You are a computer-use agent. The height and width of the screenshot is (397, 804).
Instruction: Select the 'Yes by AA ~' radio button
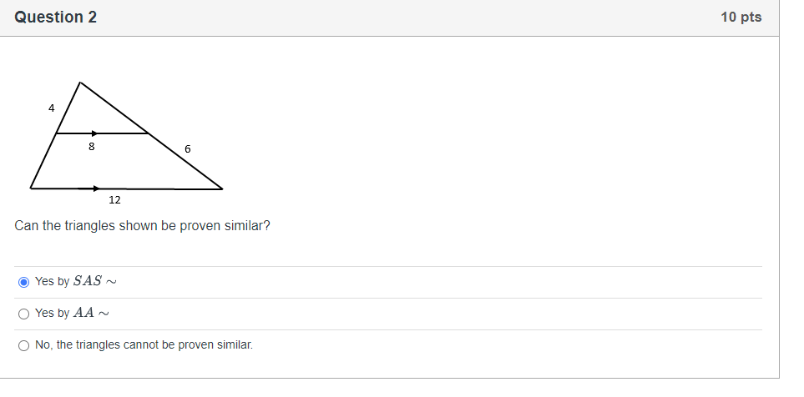click(23, 314)
